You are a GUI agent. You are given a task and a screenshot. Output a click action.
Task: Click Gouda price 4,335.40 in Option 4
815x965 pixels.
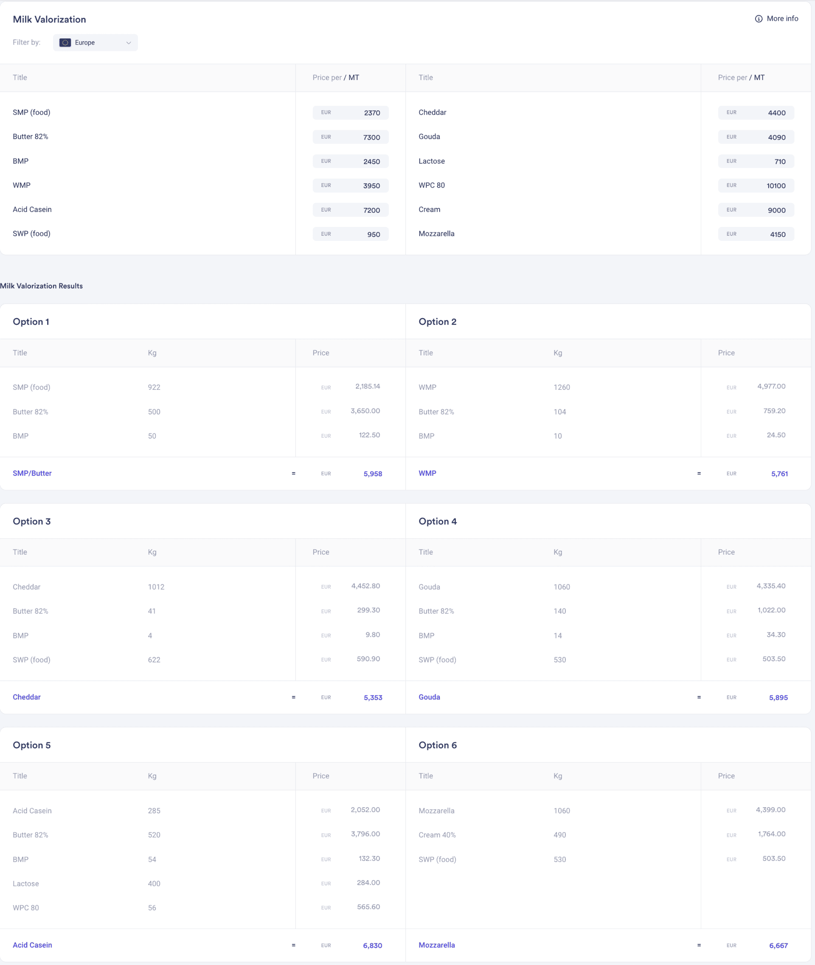point(771,586)
